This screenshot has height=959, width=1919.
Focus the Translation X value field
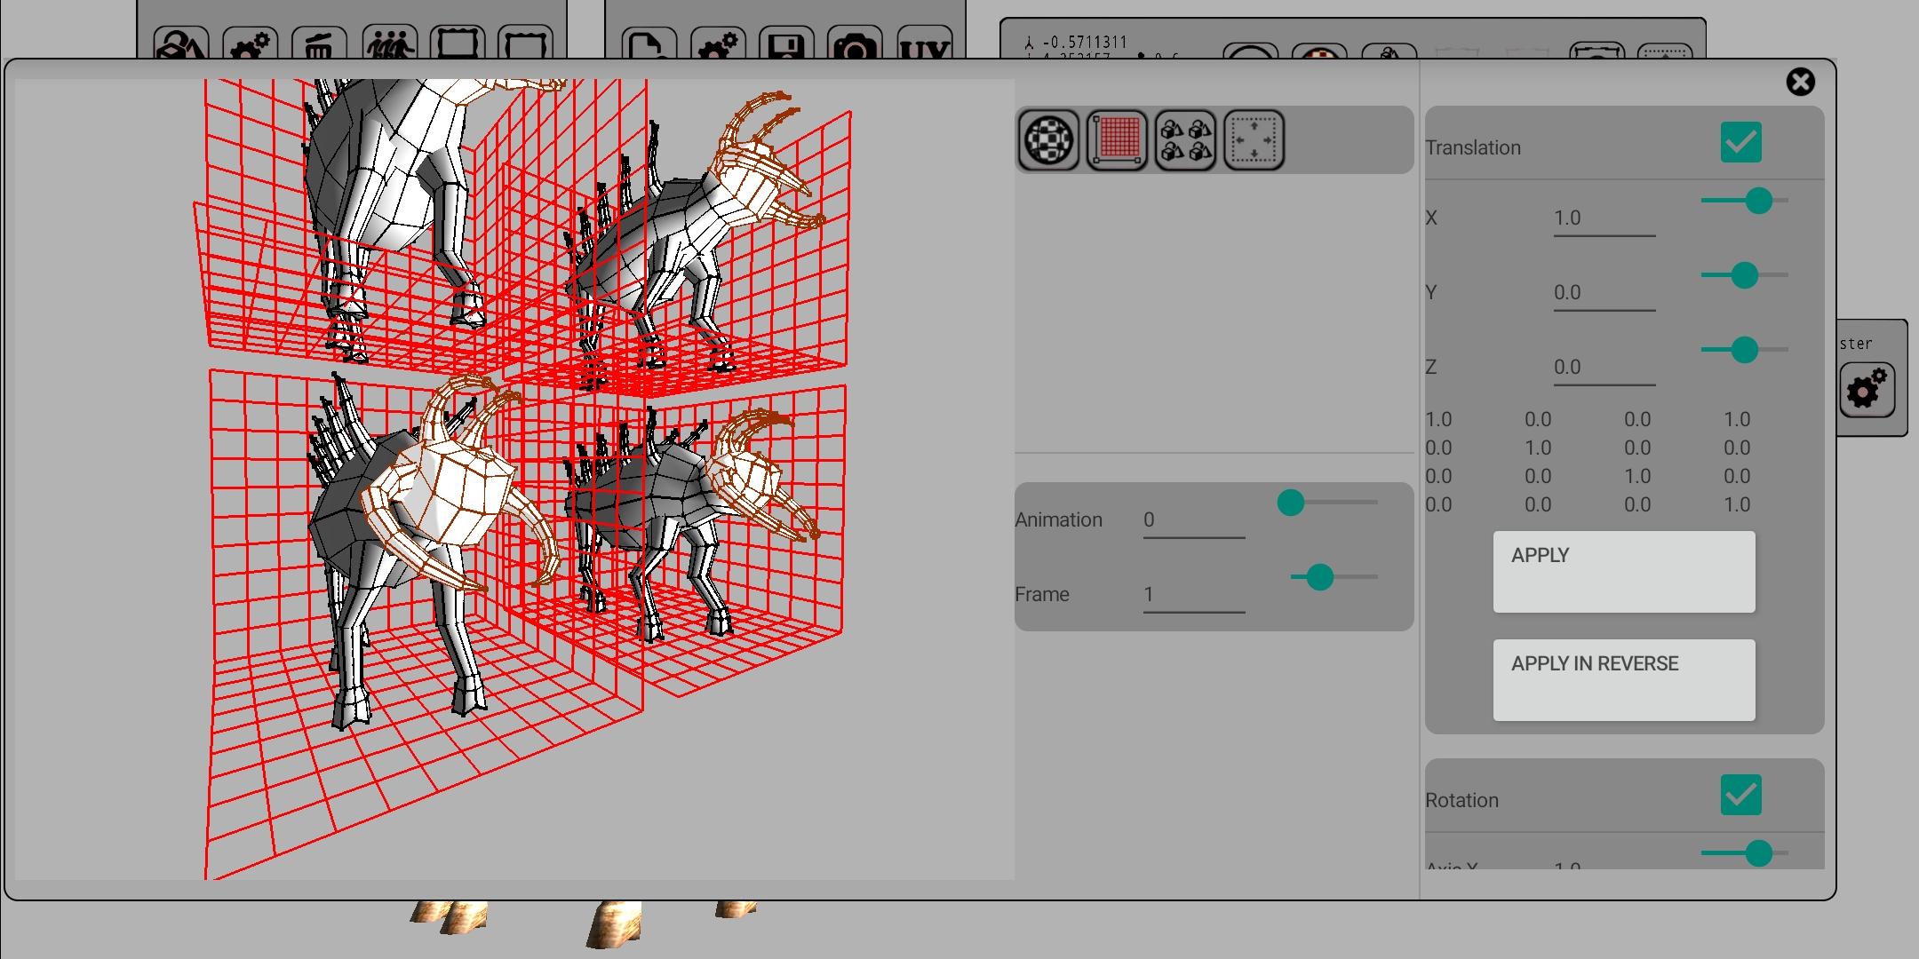pyautogui.click(x=1604, y=218)
